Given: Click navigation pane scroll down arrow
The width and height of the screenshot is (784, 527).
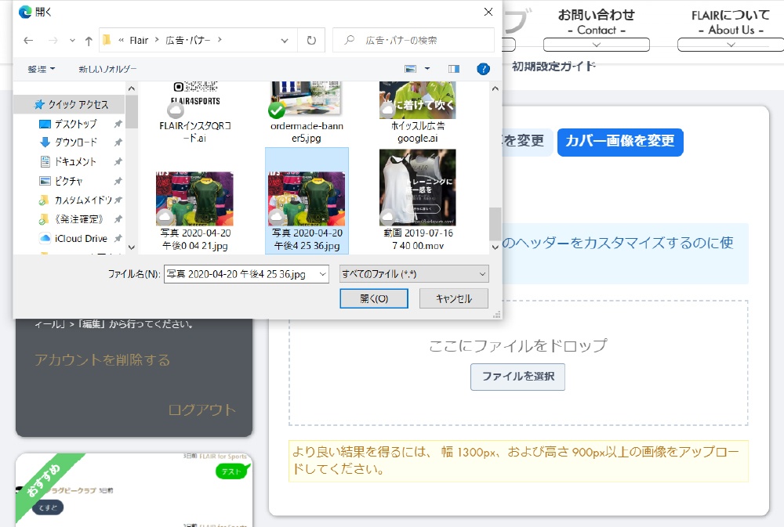Looking at the screenshot, I should [x=132, y=247].
